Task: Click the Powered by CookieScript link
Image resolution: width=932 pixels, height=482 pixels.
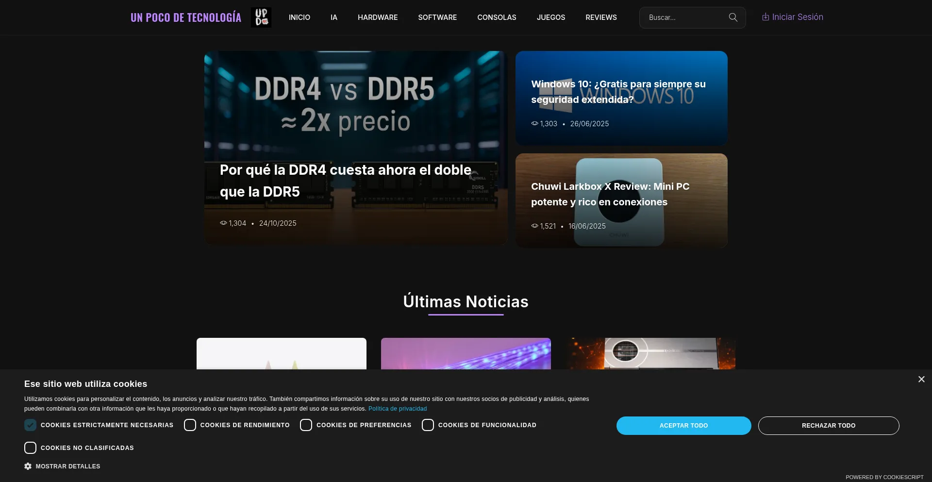Action: 884,477
